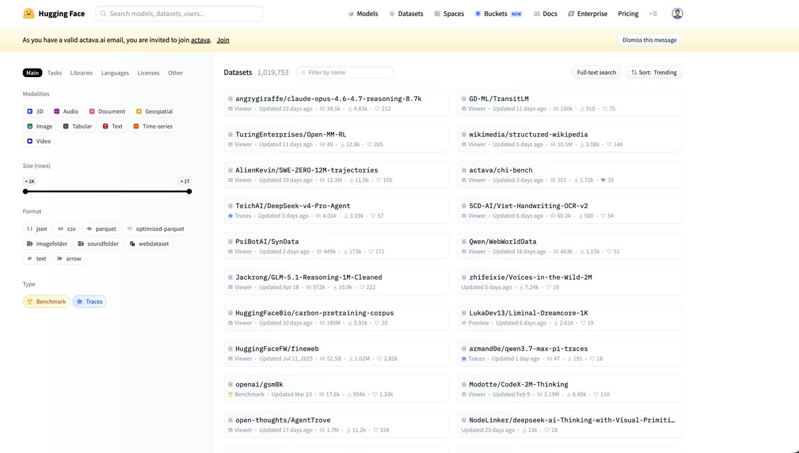
Task: Move the > 1T size slider handle
Action: click(x=189, y=192)
